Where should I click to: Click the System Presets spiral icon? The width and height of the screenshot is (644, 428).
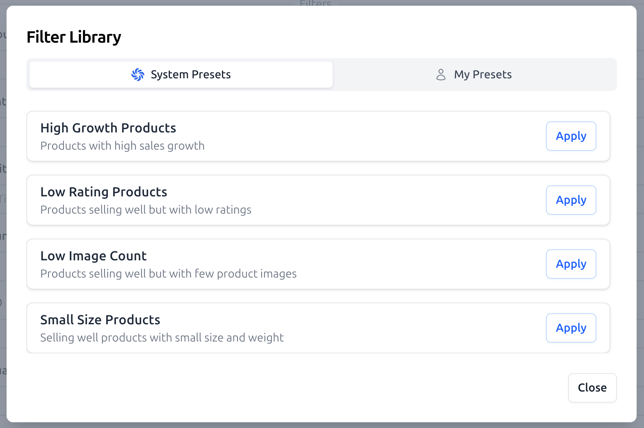(138, 75)
